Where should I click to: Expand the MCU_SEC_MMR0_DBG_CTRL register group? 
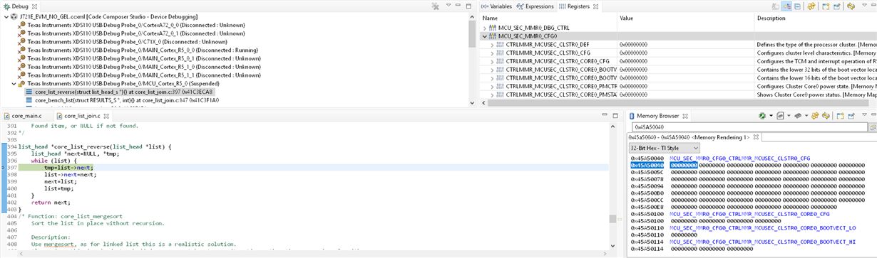coord(486,28)
